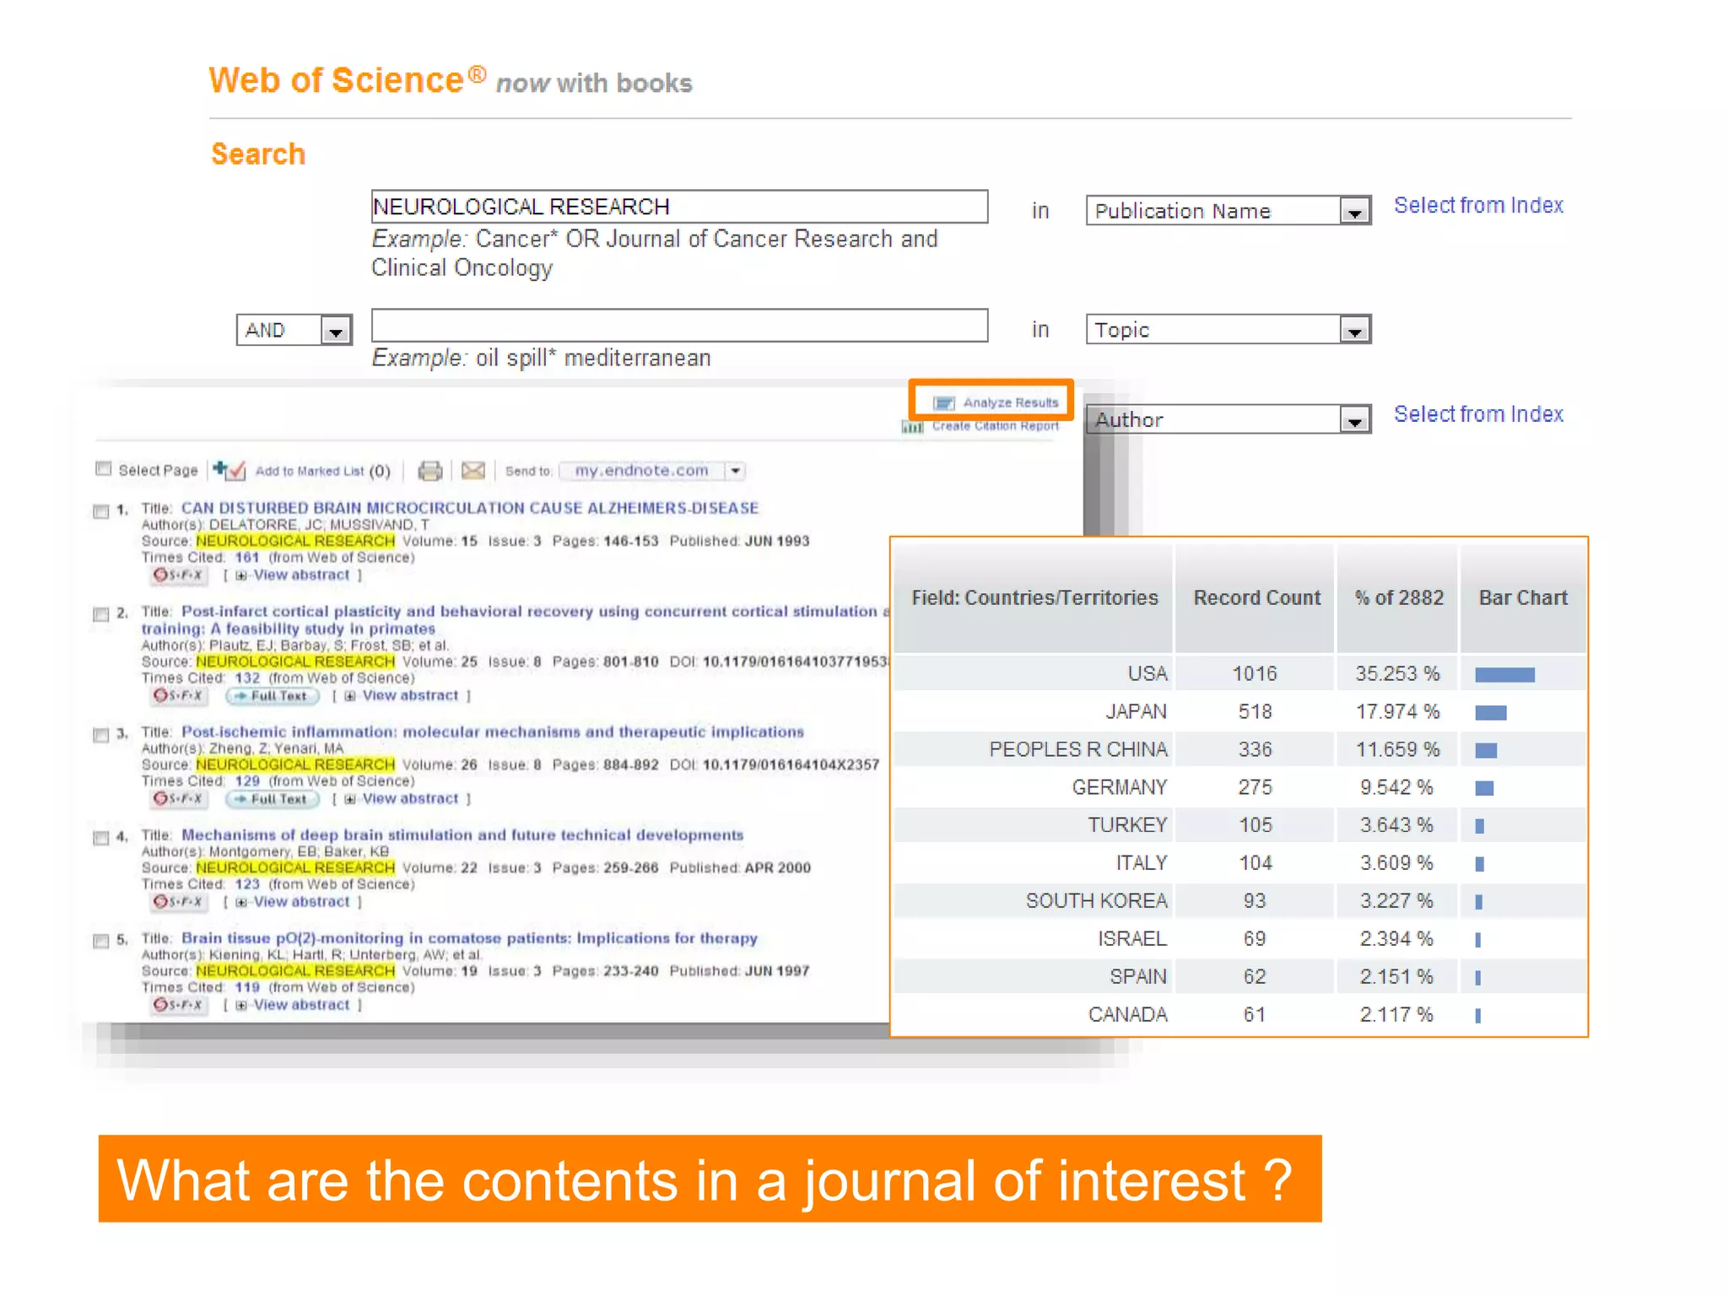This screenshot has width=1728, height=1296.
Task: Open the AND boolean operator dropdown
Action: point(336,330)
